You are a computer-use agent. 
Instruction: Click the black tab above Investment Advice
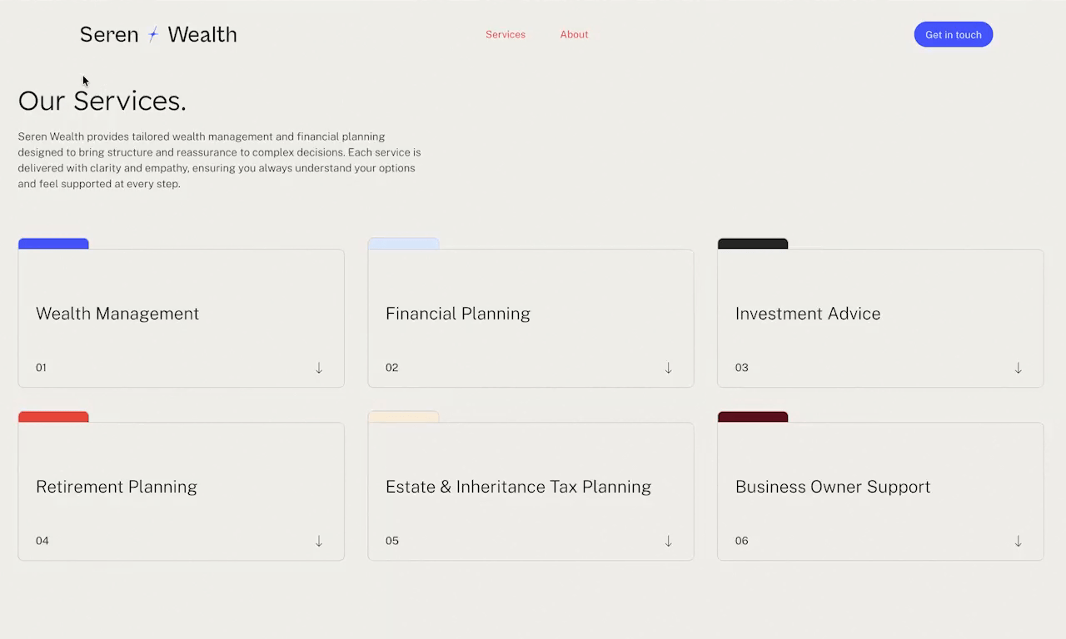point(753,244)
